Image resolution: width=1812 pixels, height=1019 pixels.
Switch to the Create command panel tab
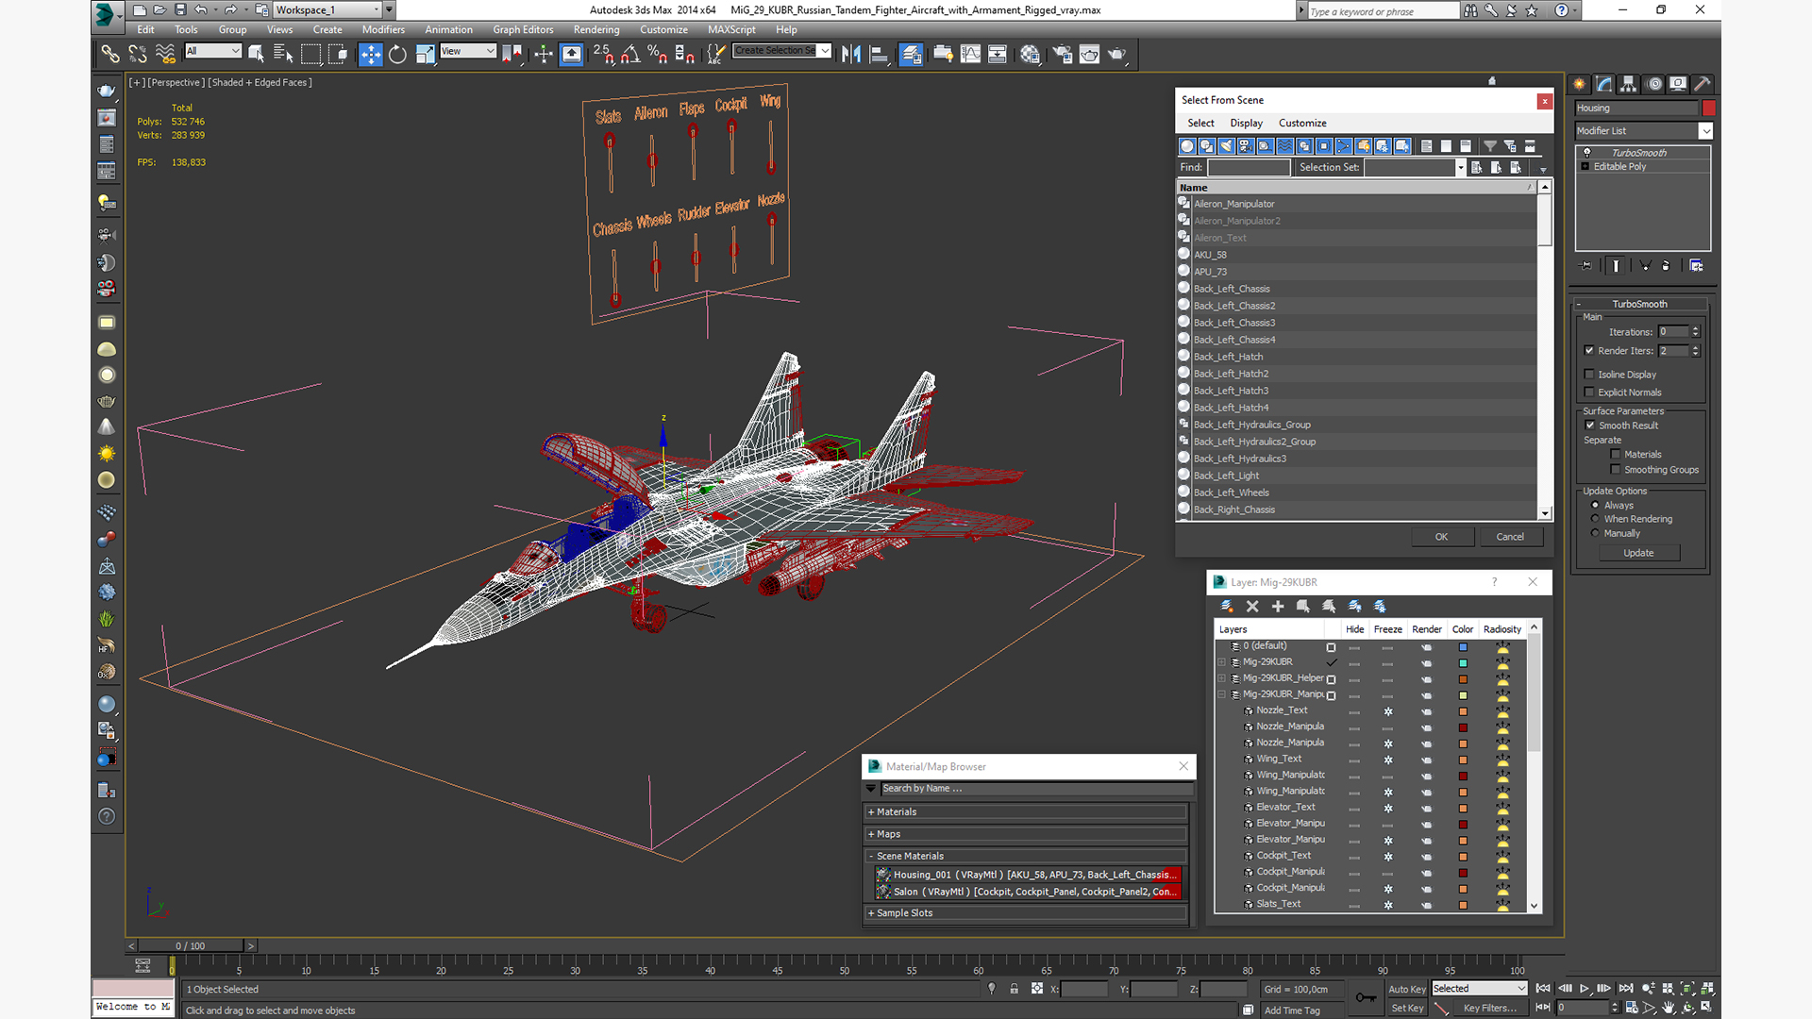coord(1579,84)
